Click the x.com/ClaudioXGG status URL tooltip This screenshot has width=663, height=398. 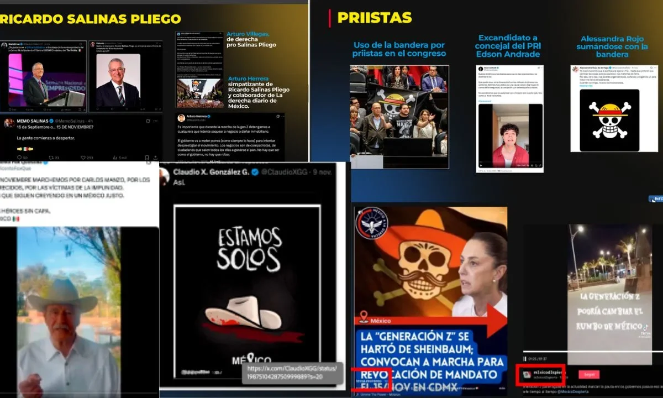(x=292, y=372)
